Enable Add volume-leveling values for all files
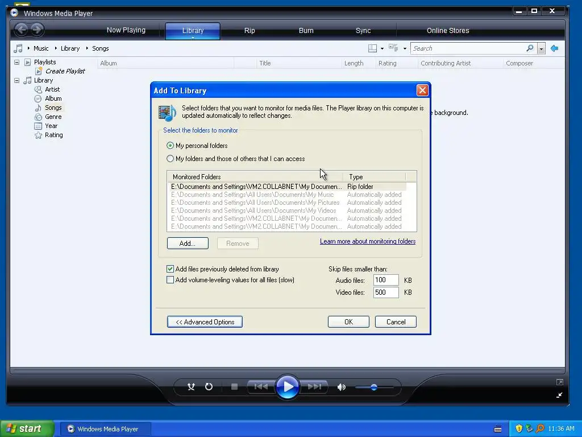This screenshot has height=437, width=582. pyautogui.click(x=170, y=280)
